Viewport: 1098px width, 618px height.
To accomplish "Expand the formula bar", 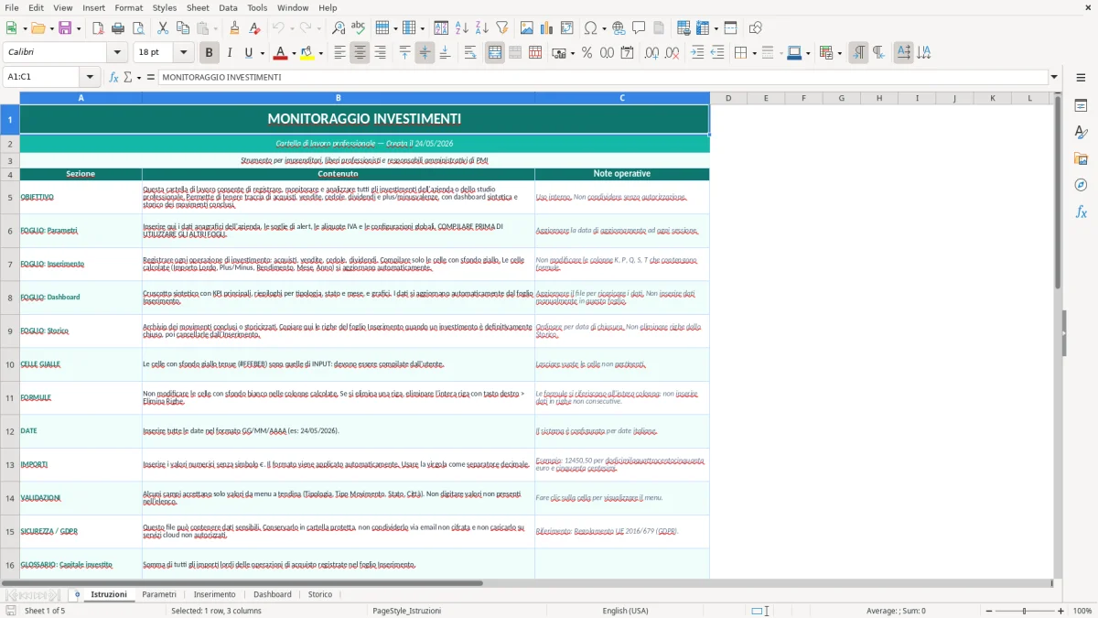I will [x=1054, y=77].
